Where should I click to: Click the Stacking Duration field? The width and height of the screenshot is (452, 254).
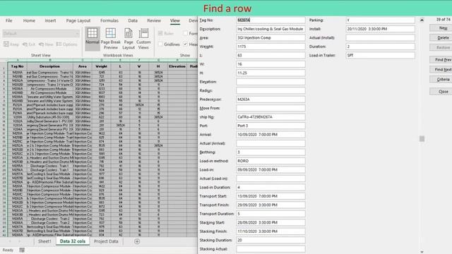tap(270, 240)
